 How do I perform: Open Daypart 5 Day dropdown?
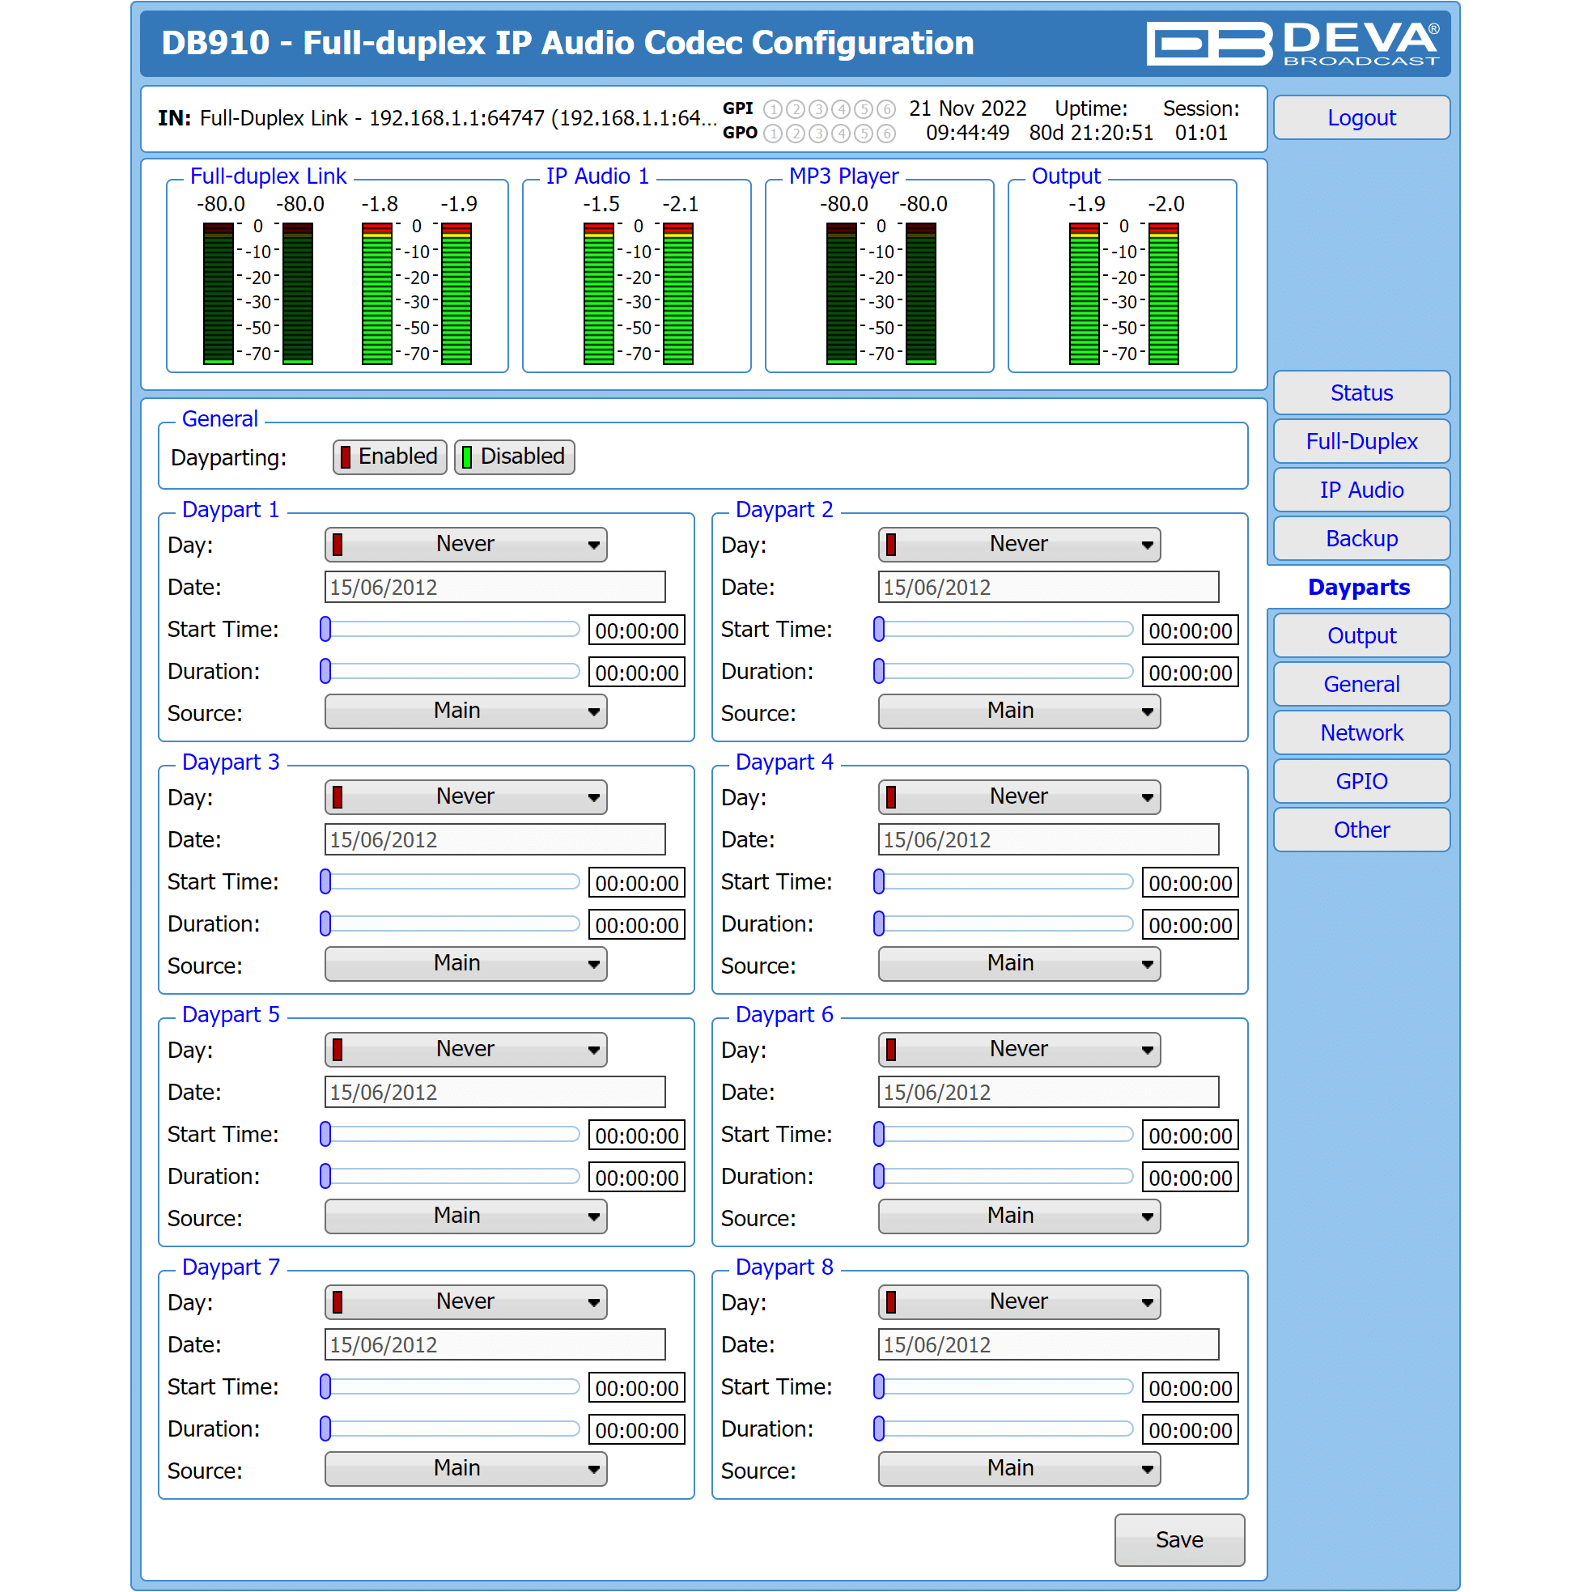pos(465,1049)
